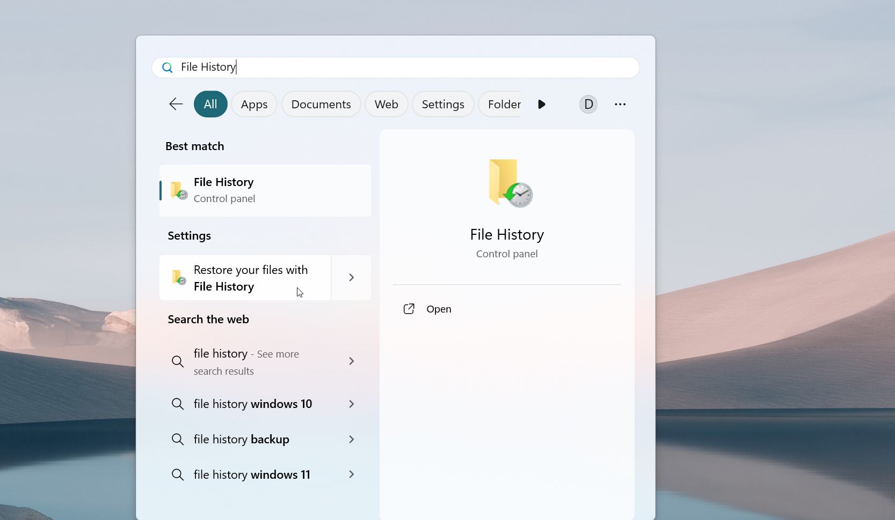Click the Search the web heading
This screenshot has width=895, height=520.
208,320
